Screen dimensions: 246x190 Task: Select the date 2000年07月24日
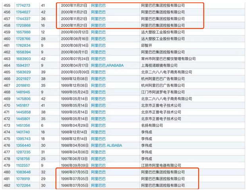[75, 59]
